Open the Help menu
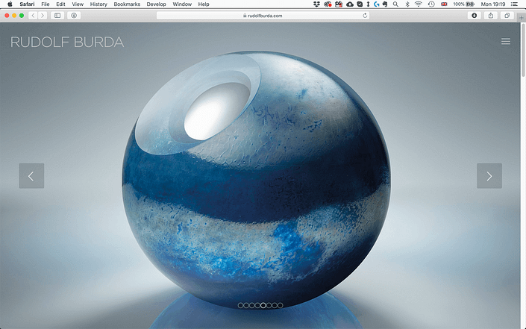Viewport: 526px width, 329px height. click(204, 4)
